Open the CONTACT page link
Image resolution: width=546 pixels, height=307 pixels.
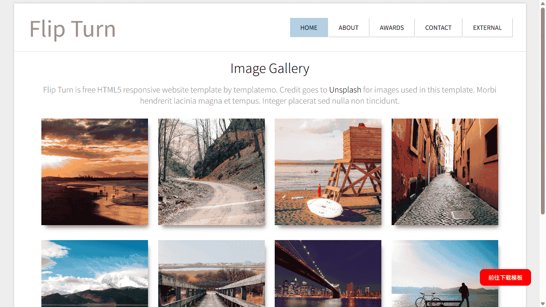pyautogui.click(x=438, y=28)
